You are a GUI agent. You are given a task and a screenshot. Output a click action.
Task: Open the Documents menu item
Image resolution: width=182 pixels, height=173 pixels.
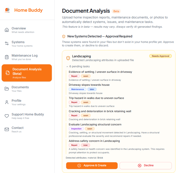click(27, 89)
